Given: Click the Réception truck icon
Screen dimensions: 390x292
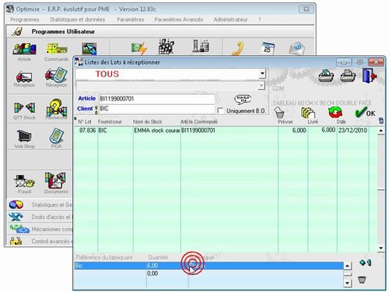Looking at the screenshot, I should tap(24, 77).
